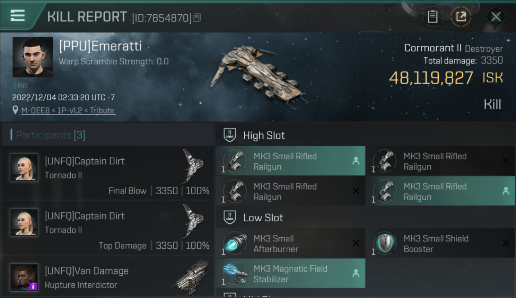516x298 pixels.
Task: View the Emeratti pilot portrait
Action: pos(33,57)
